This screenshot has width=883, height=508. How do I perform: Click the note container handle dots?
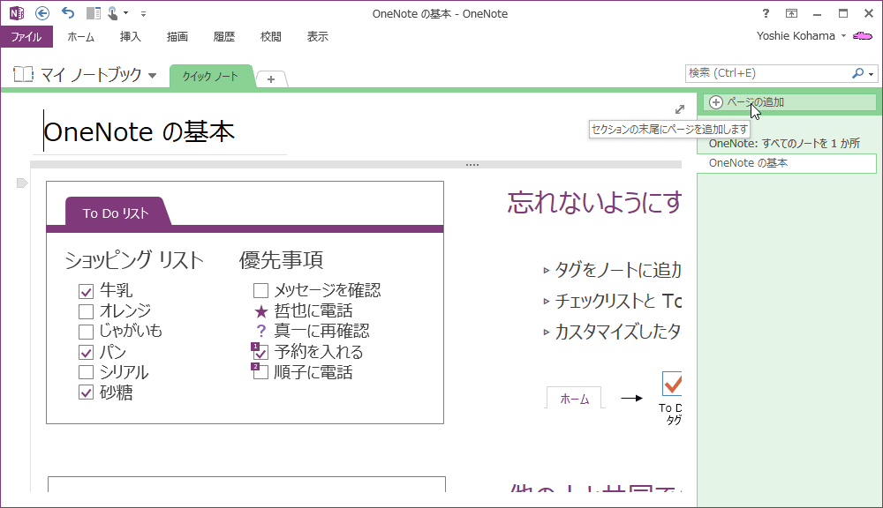coord(472,165)
